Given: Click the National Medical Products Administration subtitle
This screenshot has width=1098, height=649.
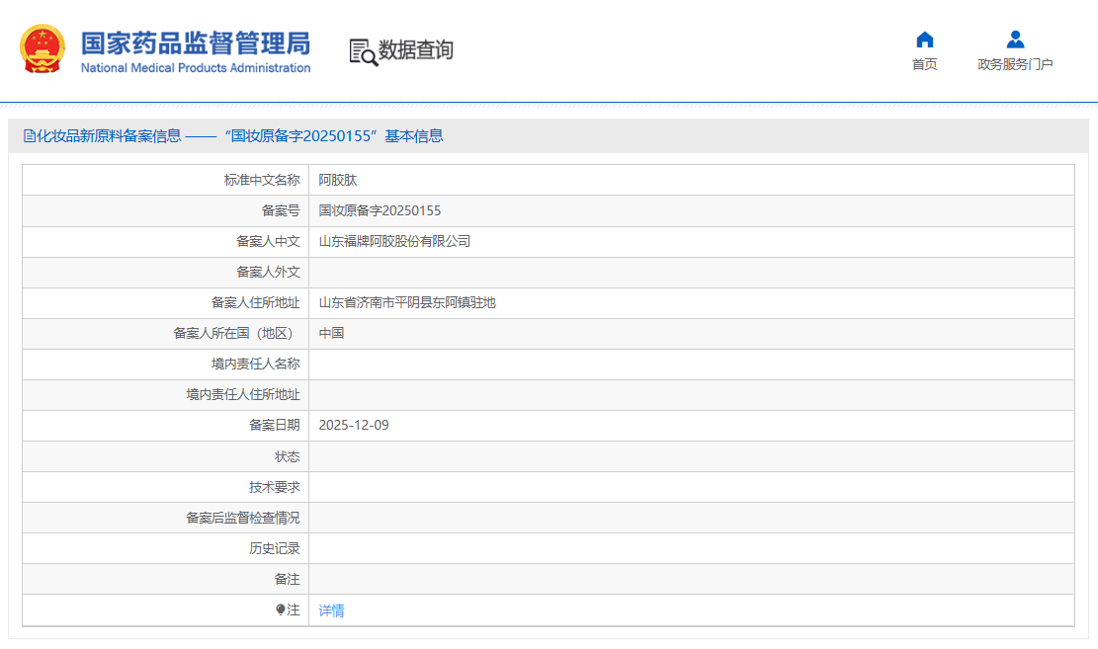Looking at the screenshot, I should pyautogui.click(x=195, y=68).
